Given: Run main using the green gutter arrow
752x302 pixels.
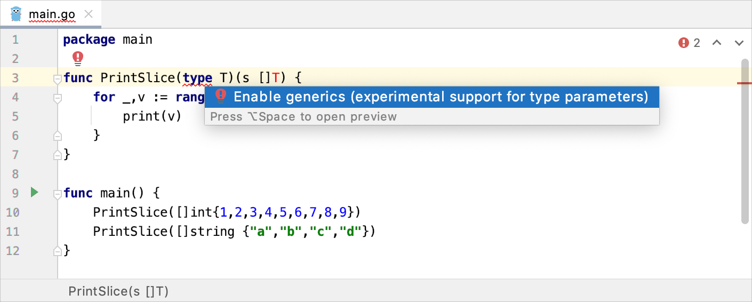Looking at the screenshot, I should 35,193.
